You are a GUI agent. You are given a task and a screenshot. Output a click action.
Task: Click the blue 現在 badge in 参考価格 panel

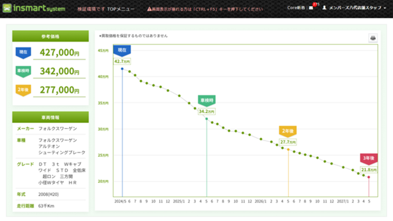coord(23,52)
